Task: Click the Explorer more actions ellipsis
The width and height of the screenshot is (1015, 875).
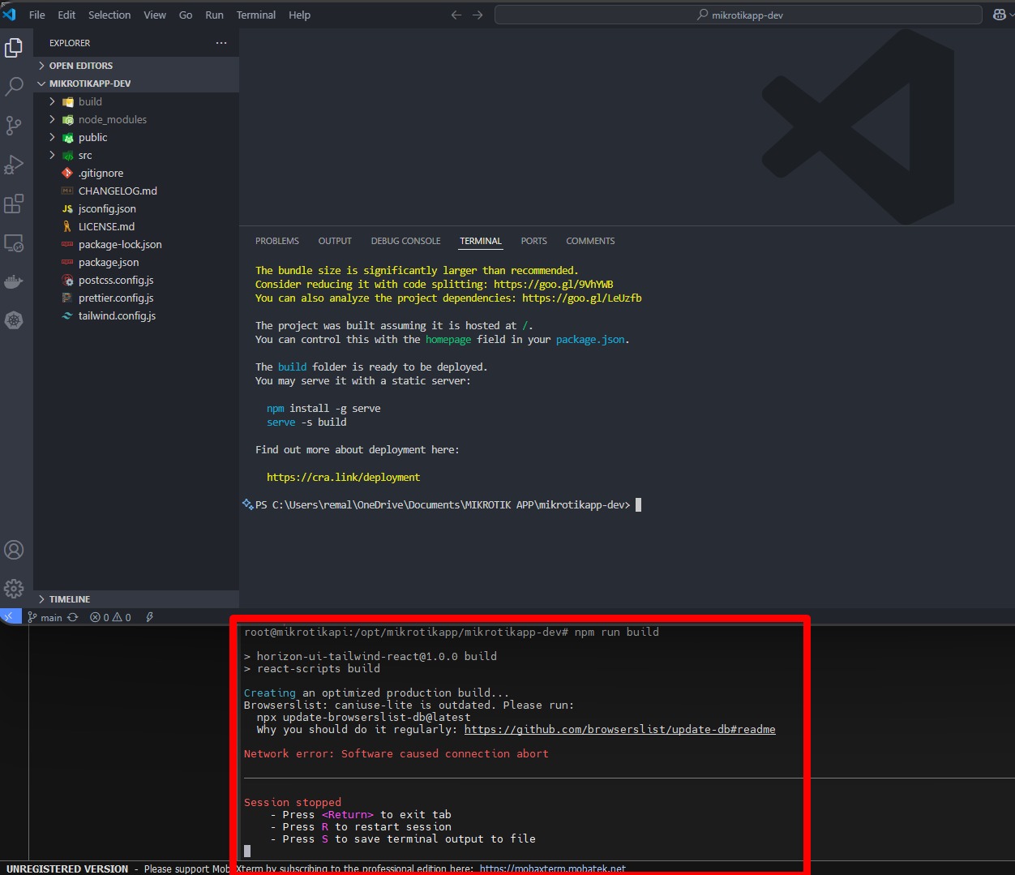Action: click(x=221, y=43)
